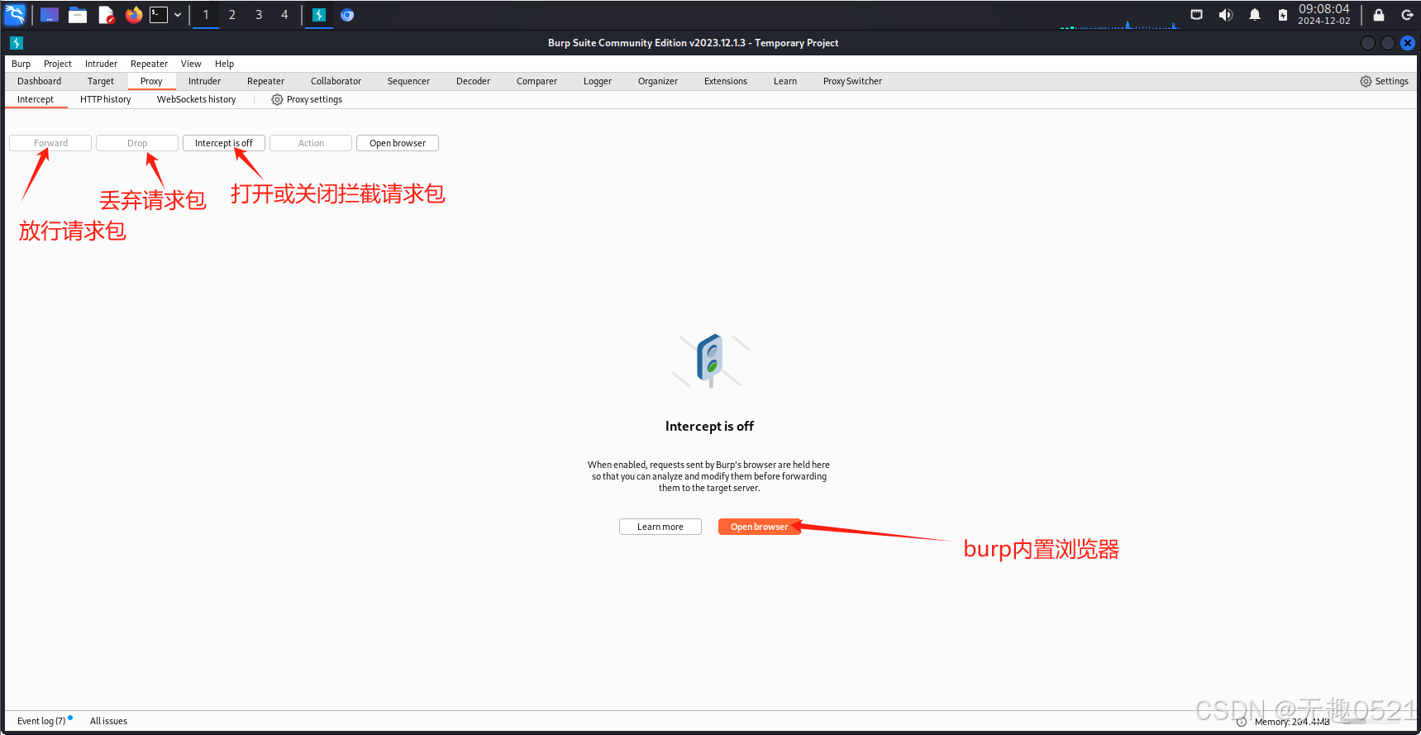Open the Burp menu
The image size is (1421, 735).
tap(21, 64)
